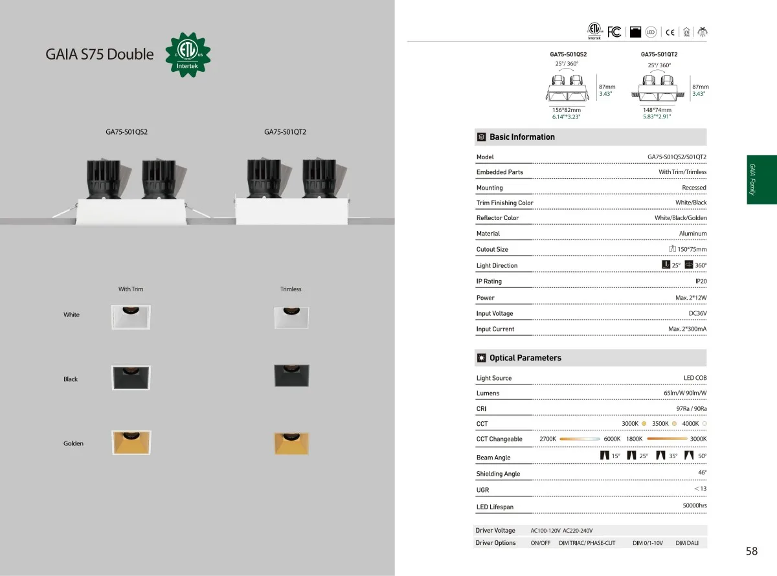The height and width of the screenshot is (576, 777).
Task: Click the CE certification mark
Action: (x=670, y=32)
